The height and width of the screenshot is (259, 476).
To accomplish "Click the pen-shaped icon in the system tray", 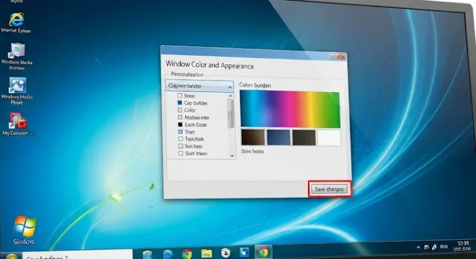I will 434,247.
